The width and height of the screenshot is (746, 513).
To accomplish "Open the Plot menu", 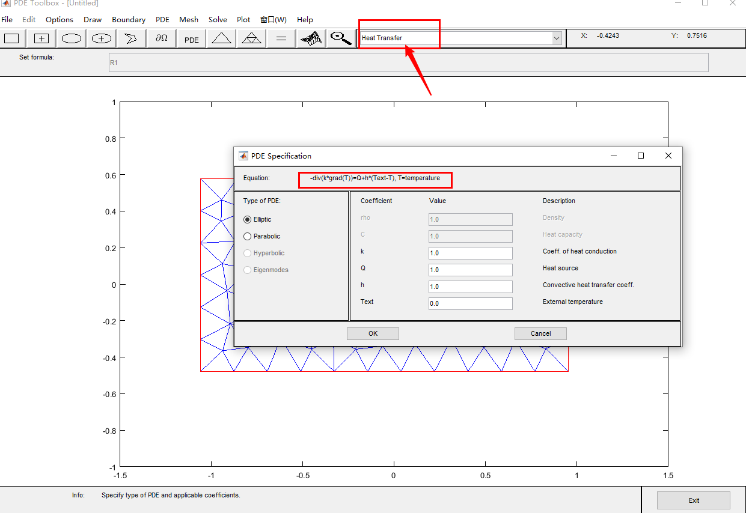I will point(243,20).
